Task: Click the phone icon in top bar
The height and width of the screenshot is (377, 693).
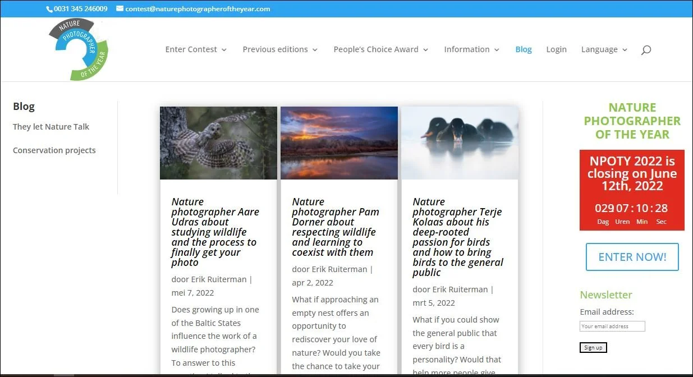Action: coord(49,9)
